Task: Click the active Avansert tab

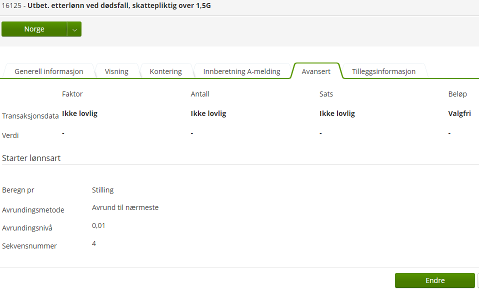Action: 316,71
